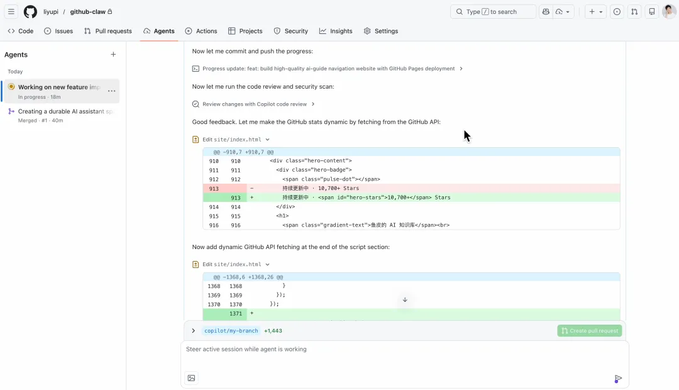Click the Steer active session text field
Screen dimensions: 679x390
point(402,350)
